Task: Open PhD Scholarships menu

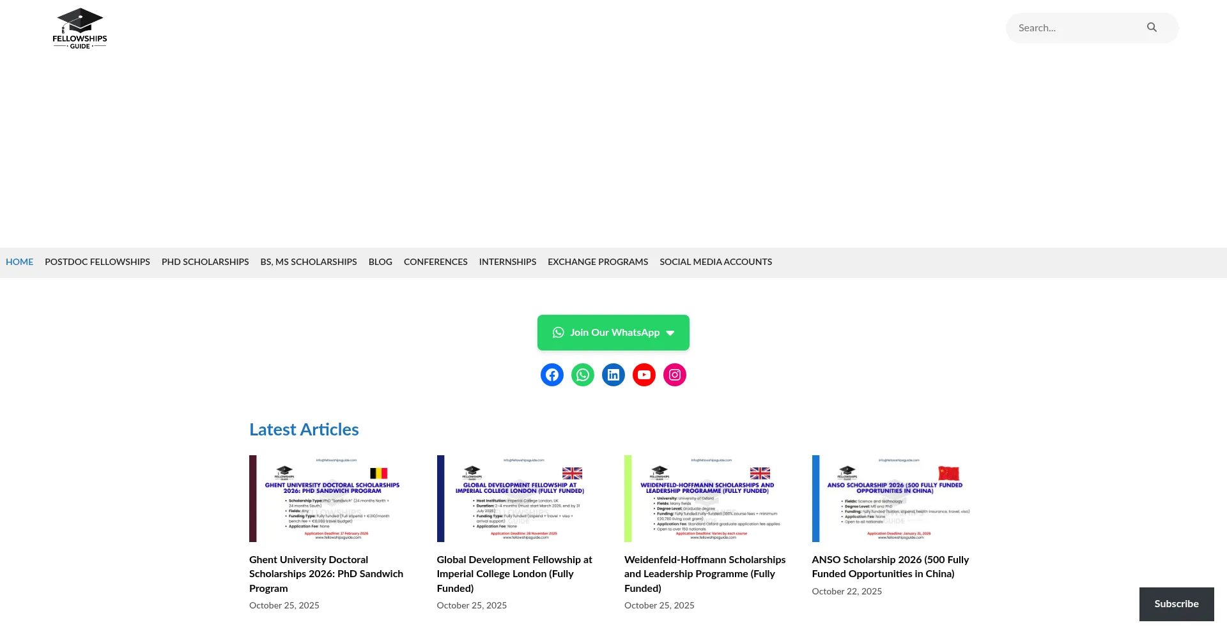Action: pos(205,262)
